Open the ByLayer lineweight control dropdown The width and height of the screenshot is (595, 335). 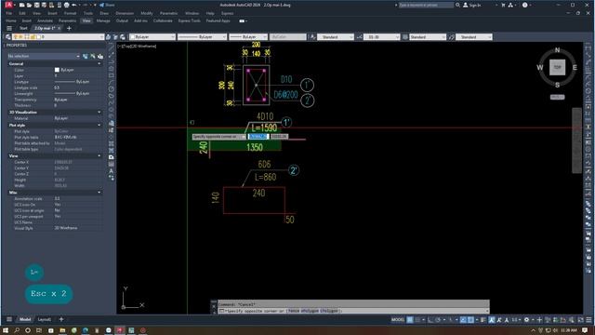(248, 37)
